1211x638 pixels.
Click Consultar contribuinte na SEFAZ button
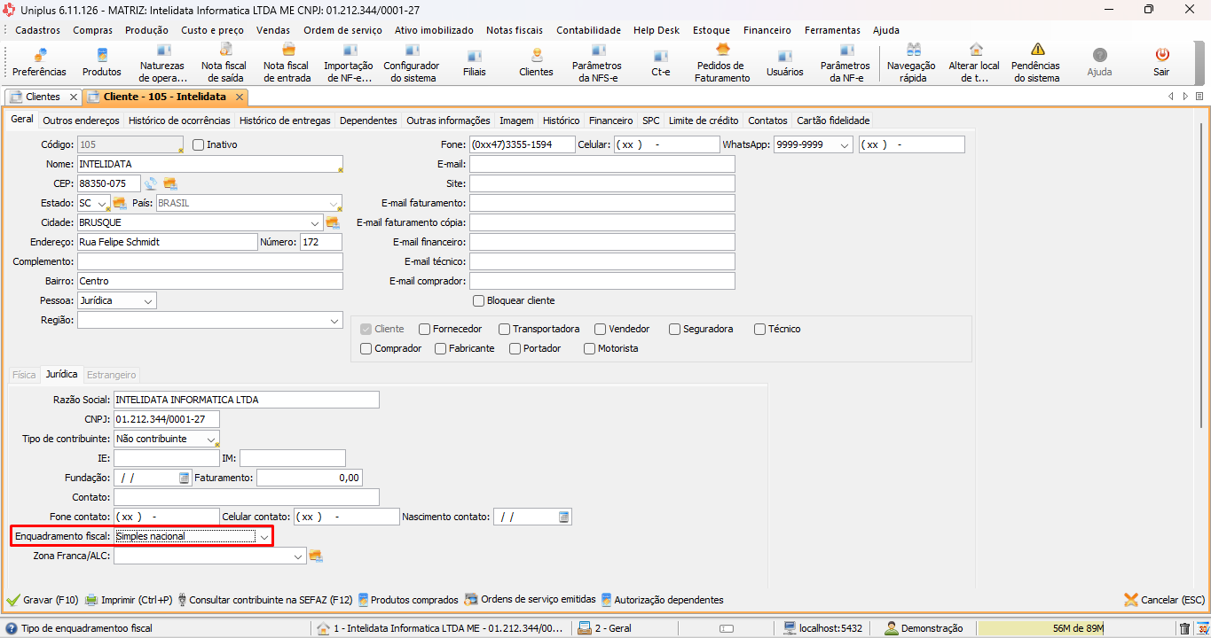[x=265, y=600]
